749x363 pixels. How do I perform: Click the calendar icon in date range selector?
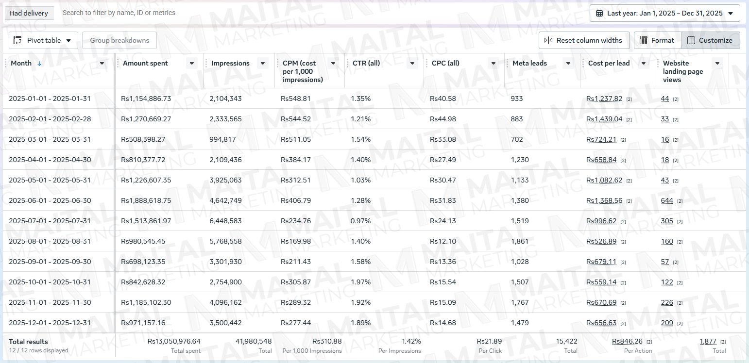(x=599, y=13)
